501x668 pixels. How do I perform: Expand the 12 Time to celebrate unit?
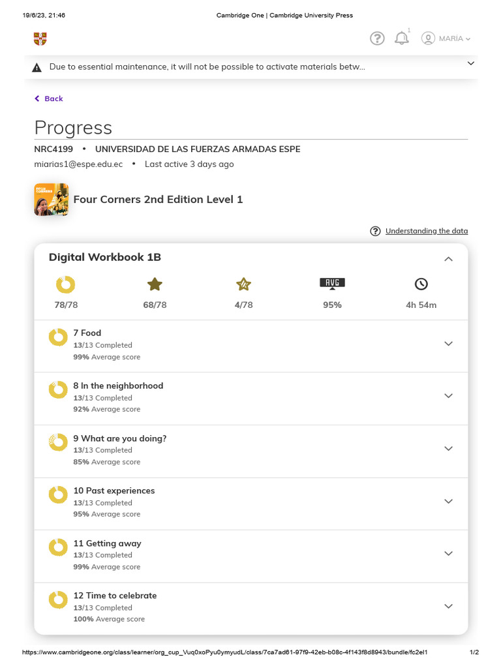448,606
